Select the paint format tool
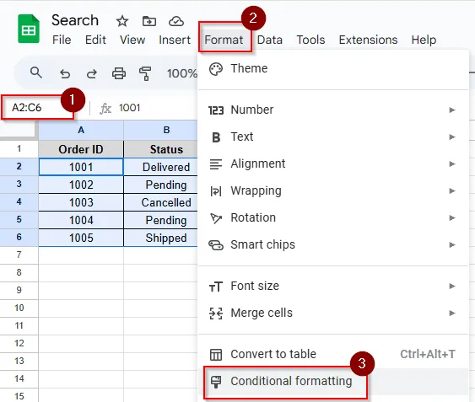Viewport: 475px width, 402px height. [145, 73]
